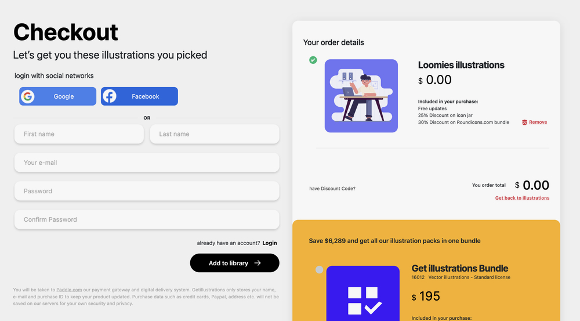Sign in with the Google button
580x321 pixels.
click(x=57, y=96)
